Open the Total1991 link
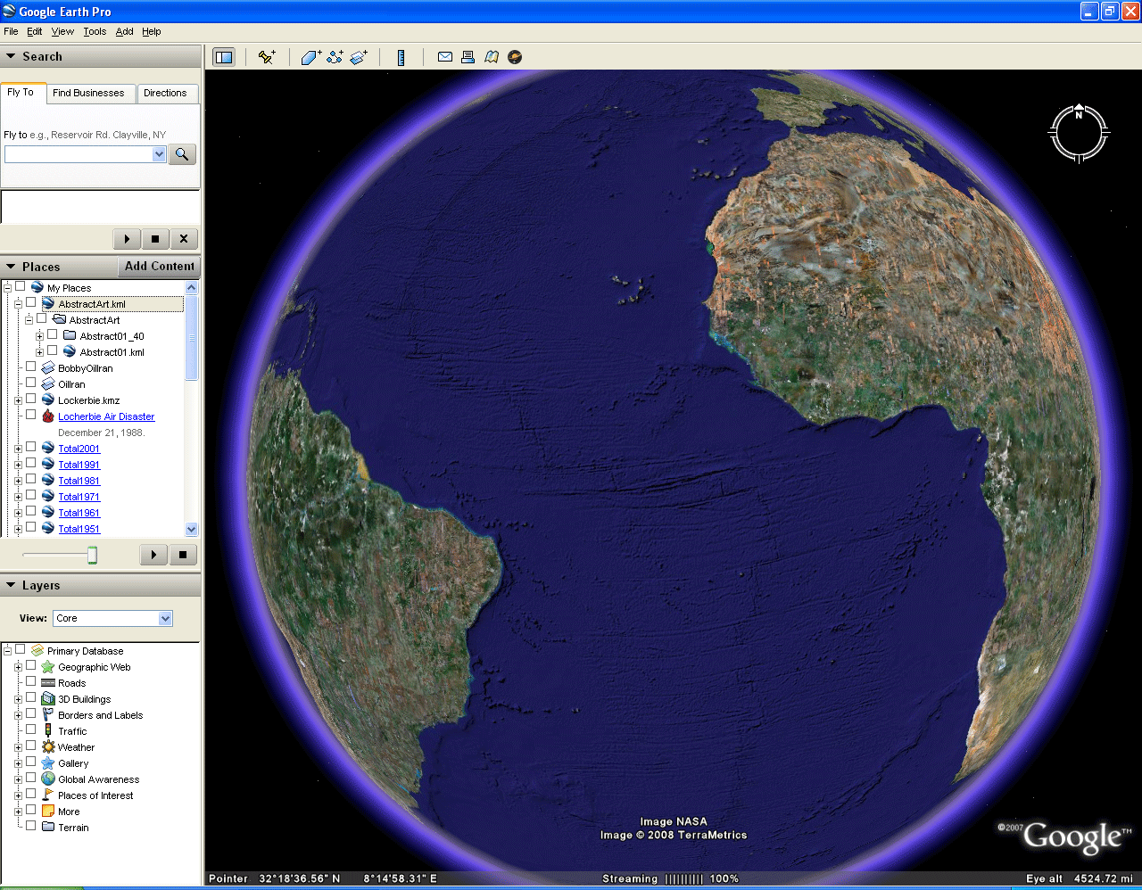Viewport: 1142px width, 890px height. click(79, 465)
